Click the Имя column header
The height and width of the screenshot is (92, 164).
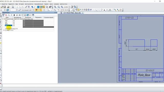coord(7,17)
